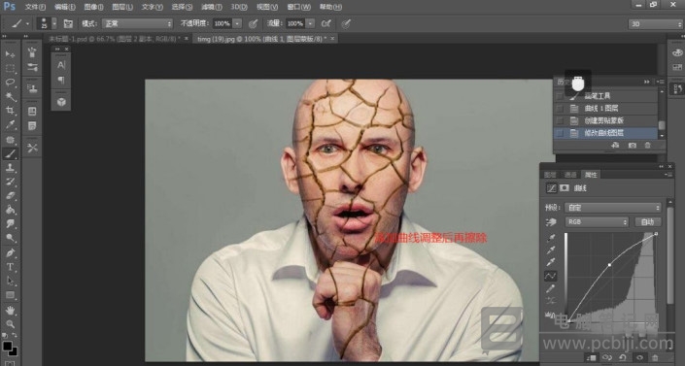
Task: Select the Type tool
Action: tap(10, 267)
